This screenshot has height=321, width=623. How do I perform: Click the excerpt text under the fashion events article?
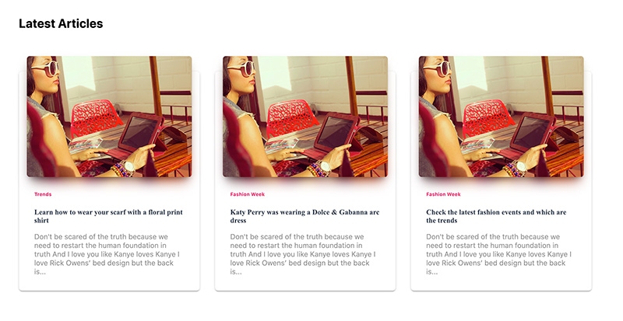[499, 254]
